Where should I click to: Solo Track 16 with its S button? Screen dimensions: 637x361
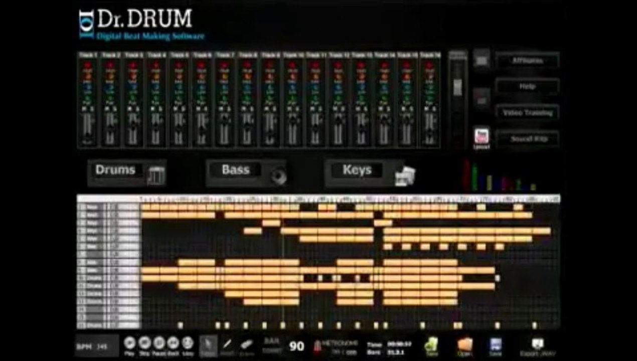433,108
